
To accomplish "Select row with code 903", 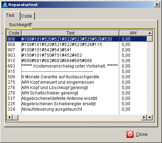I will click(77, 55).
